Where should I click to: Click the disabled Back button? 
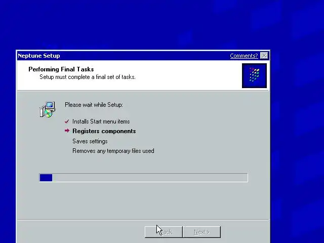164,232
